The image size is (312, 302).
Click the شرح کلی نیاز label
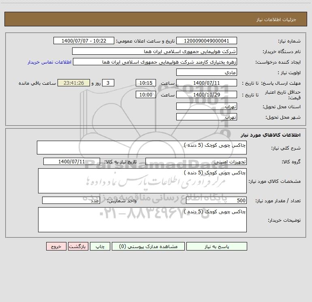click(x=286, y=148)
